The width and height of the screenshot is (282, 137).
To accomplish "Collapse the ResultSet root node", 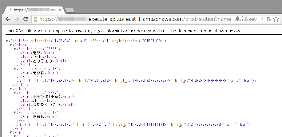I will pyautogui.click(x=7, y=41).
